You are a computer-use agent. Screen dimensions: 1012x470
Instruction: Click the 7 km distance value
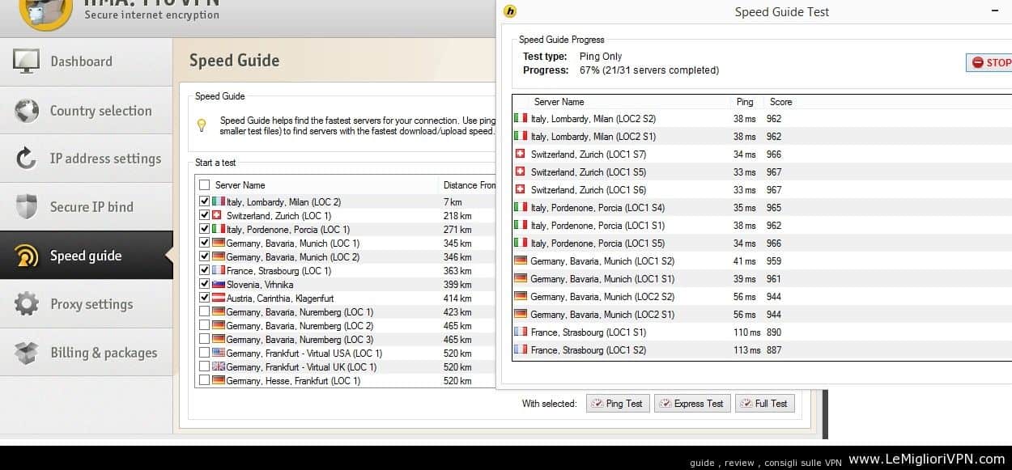453,202
